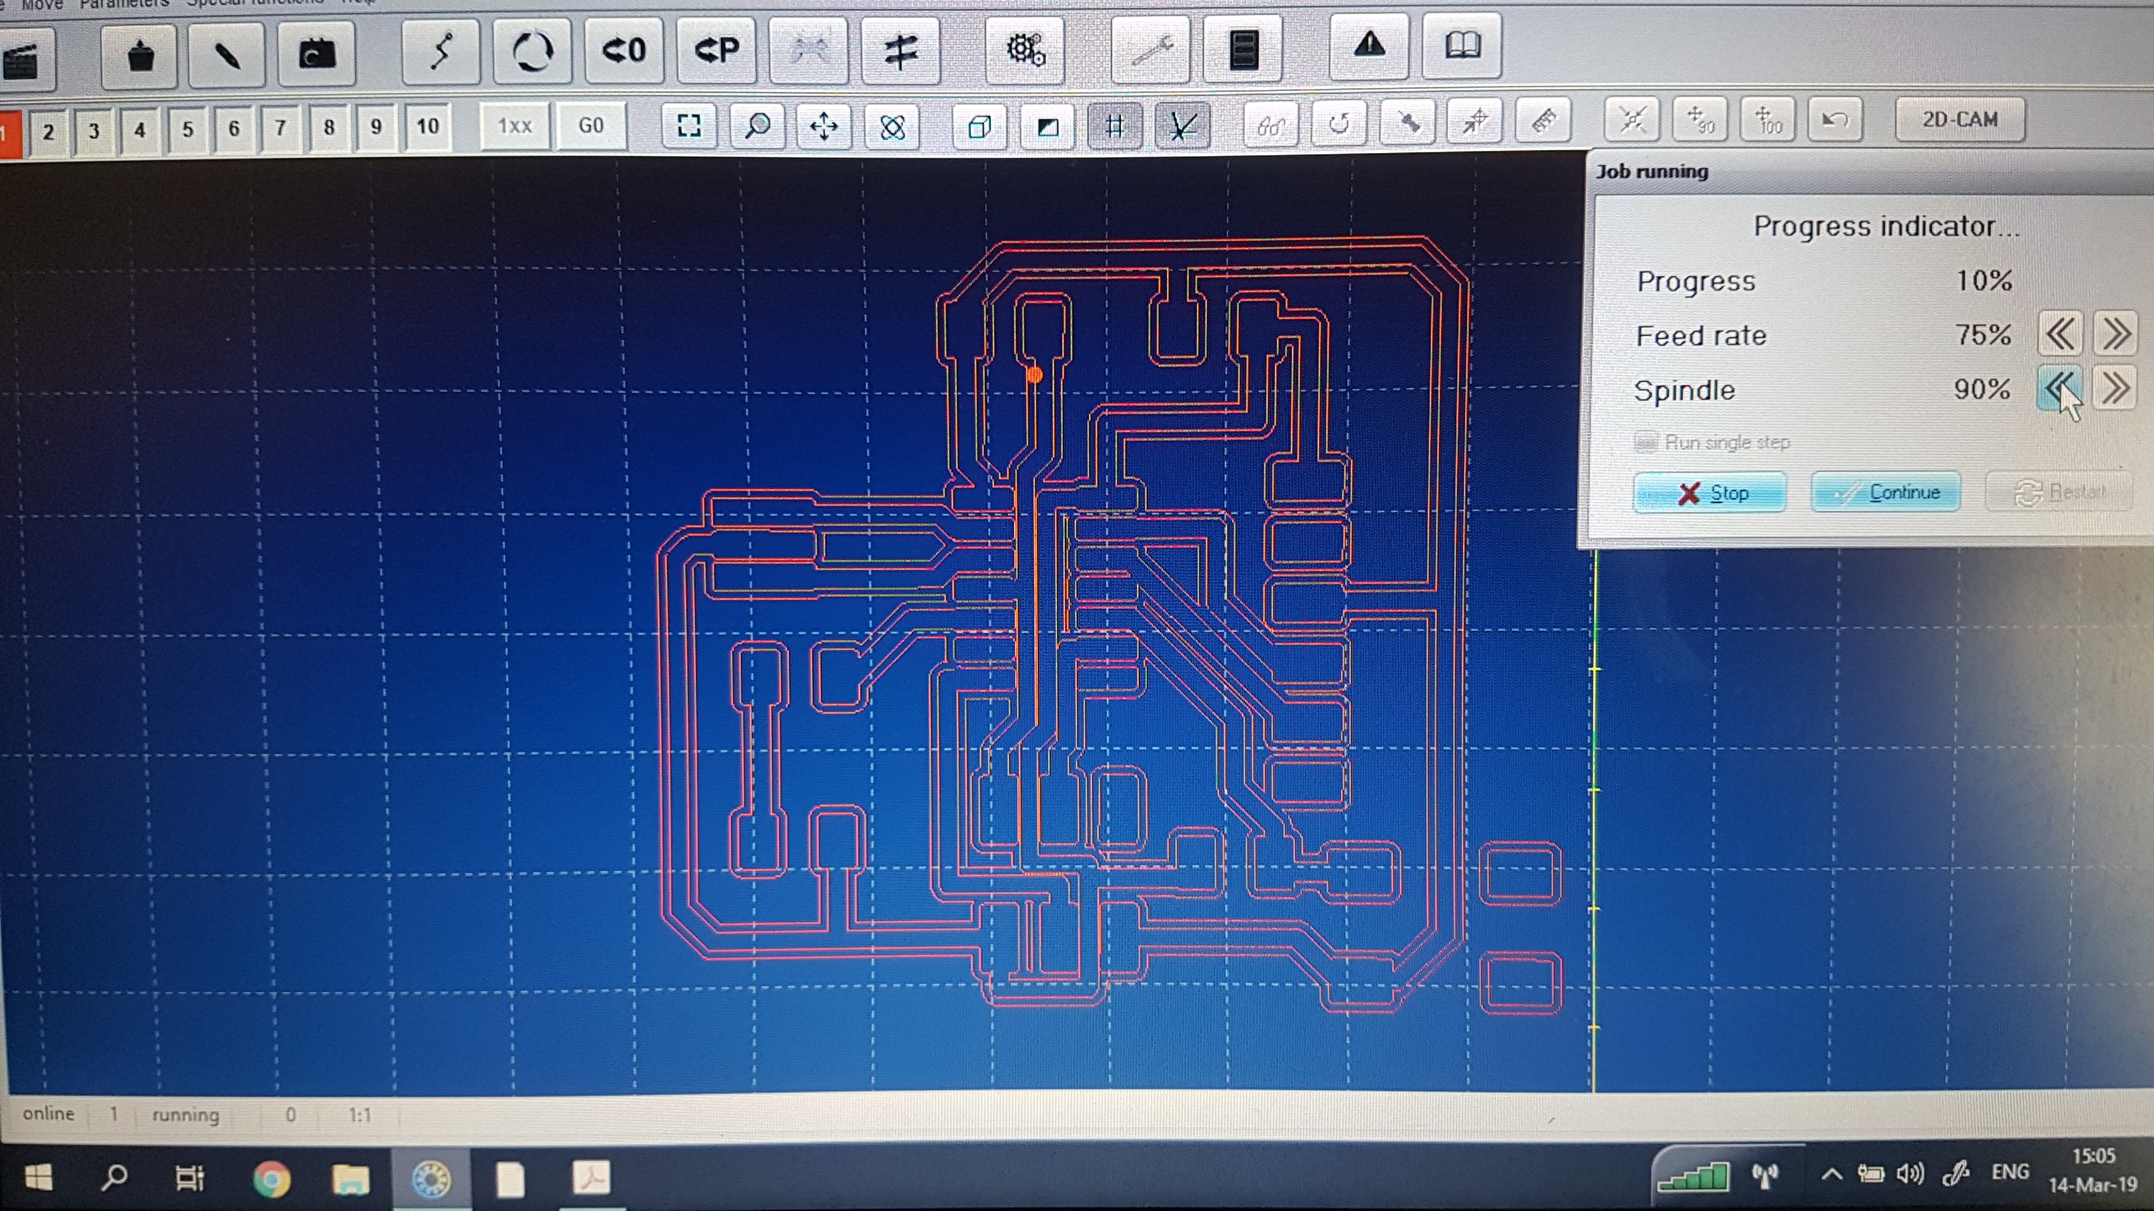Click the 3D cube view icon
Screen dimensions: 2154x1211
click(979, 127)
